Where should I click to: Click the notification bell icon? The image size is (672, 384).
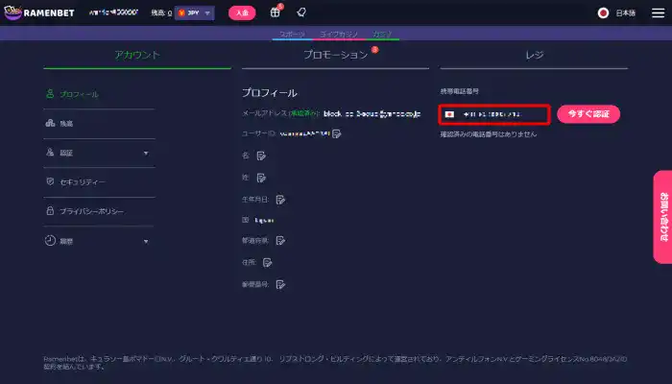pos(300,13)
